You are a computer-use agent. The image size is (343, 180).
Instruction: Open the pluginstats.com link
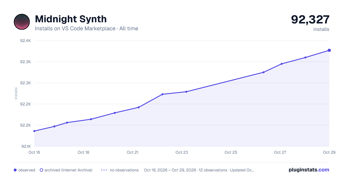click(309, 170)
